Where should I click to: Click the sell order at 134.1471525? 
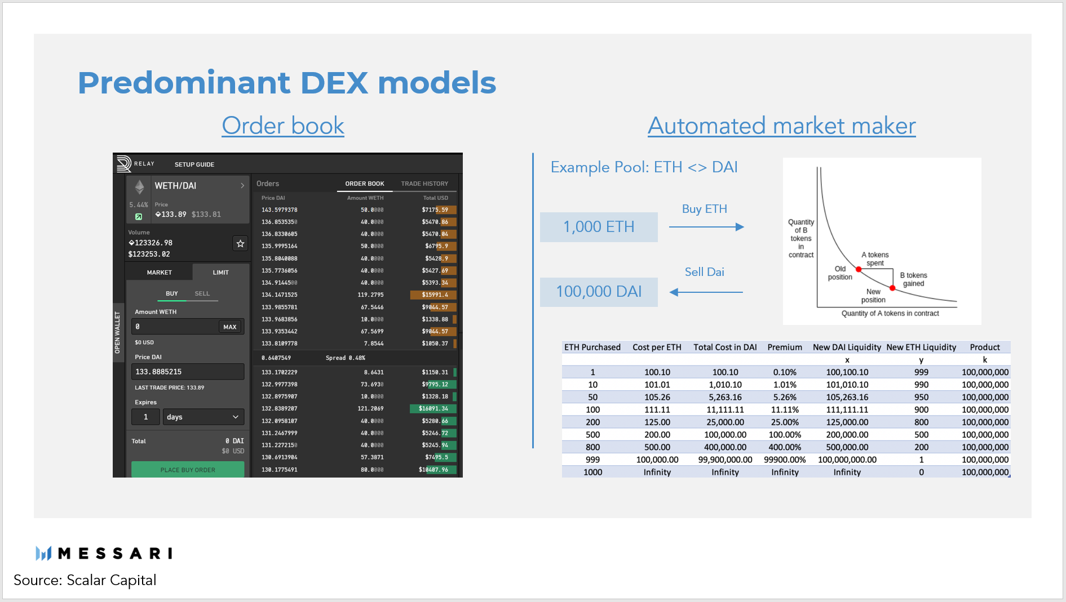click(x=355, y=295)
